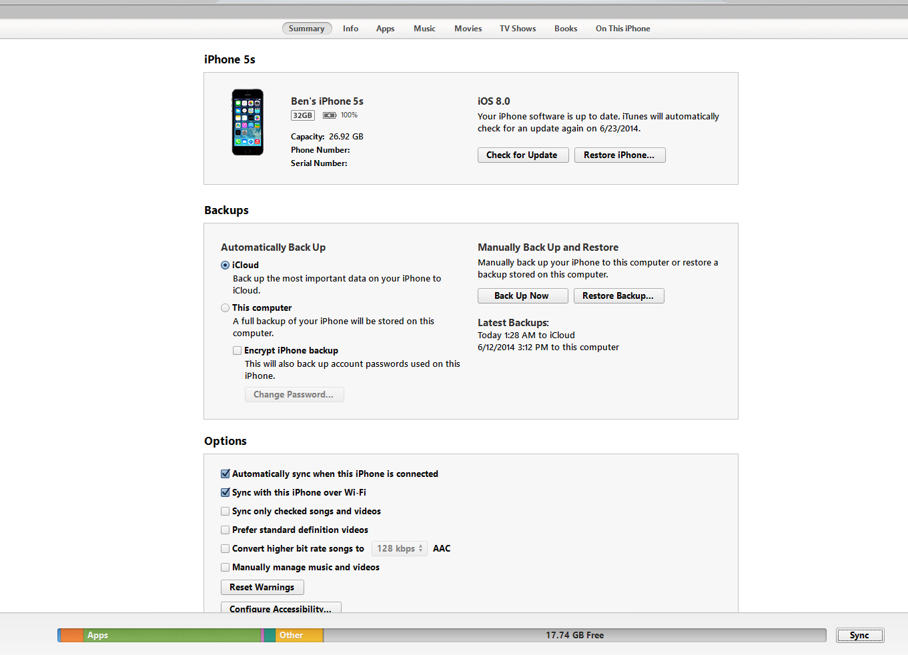Viewport: 908px width, 655px height.
Task: Open the On This iPhone tab
Action: pyautogui.click(x=622, y=29)
